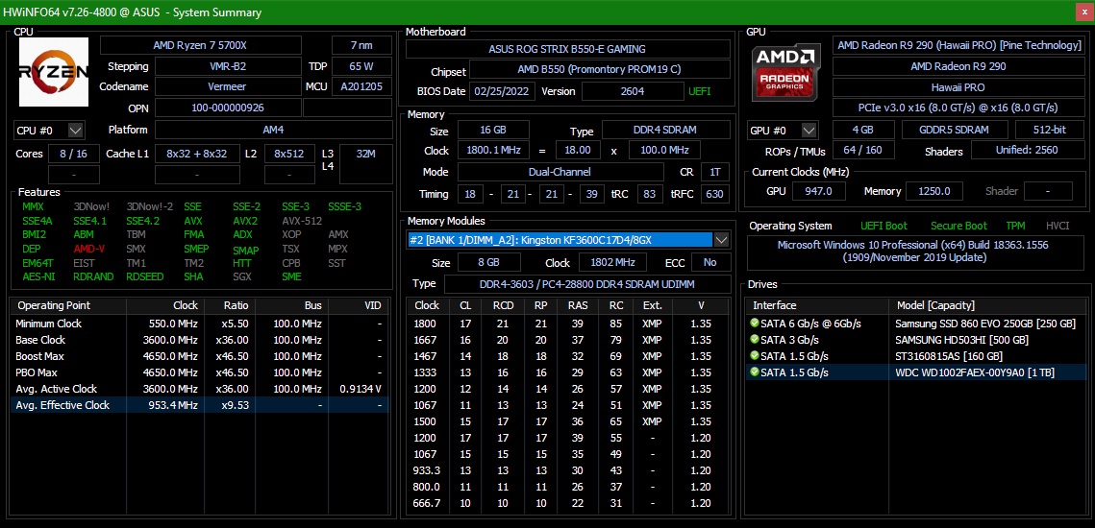Click the status icon of the ST3160815AS drive row
1095x528 pixels.
click(755, 356)
